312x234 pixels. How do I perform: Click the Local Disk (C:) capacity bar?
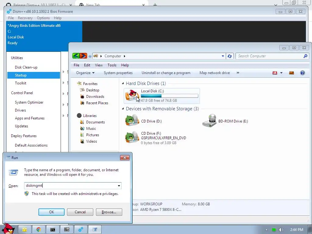pos(169,96)
